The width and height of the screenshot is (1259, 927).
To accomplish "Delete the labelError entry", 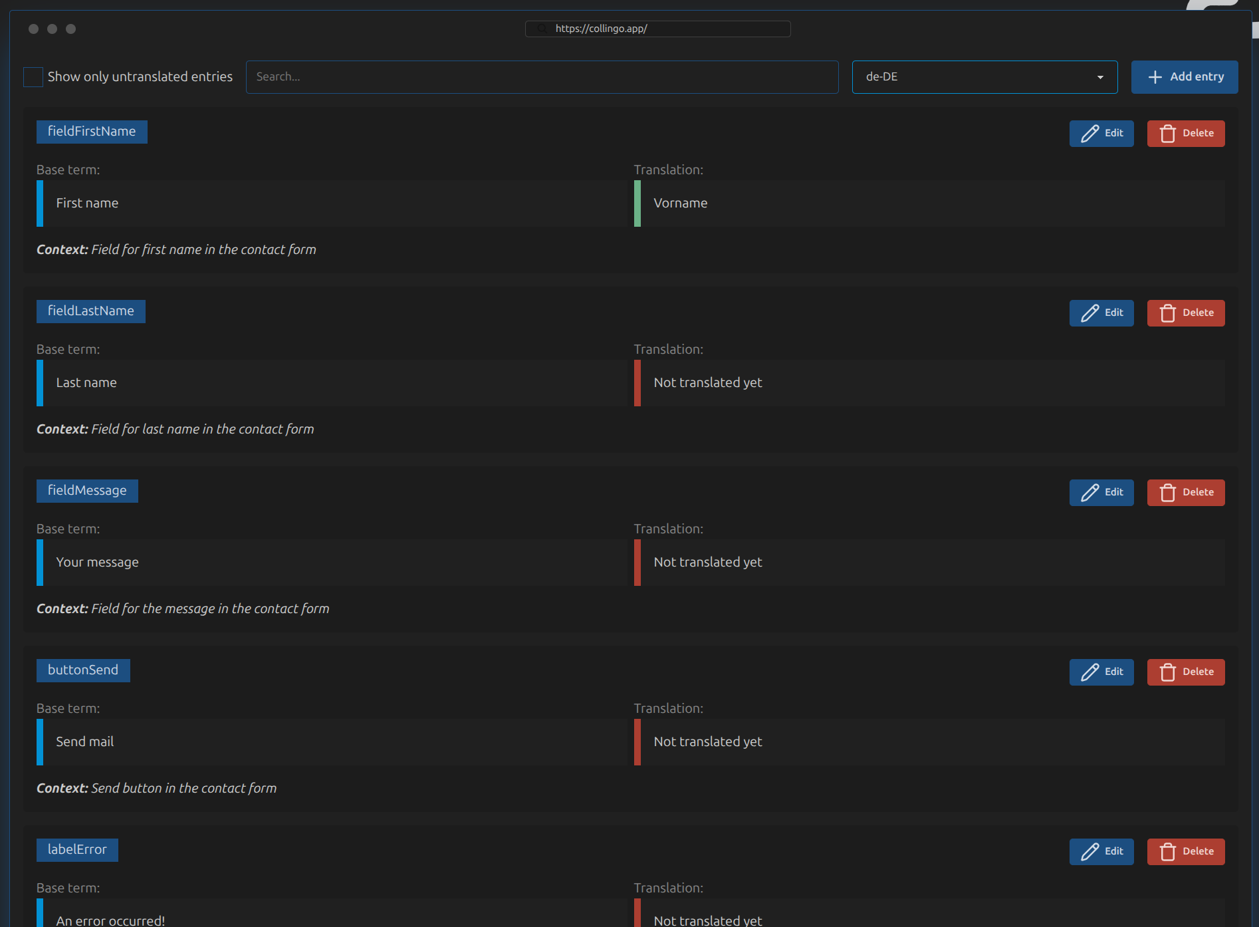I will click(1186, 852).
